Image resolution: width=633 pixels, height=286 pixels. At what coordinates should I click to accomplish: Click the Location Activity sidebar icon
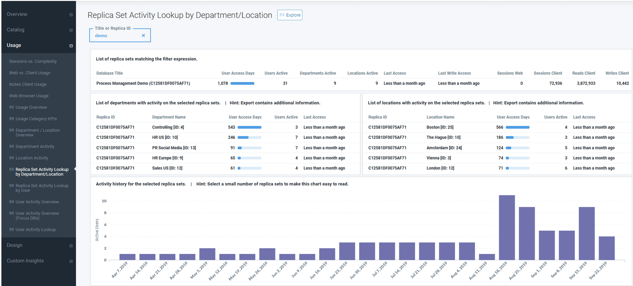(12, 158)
